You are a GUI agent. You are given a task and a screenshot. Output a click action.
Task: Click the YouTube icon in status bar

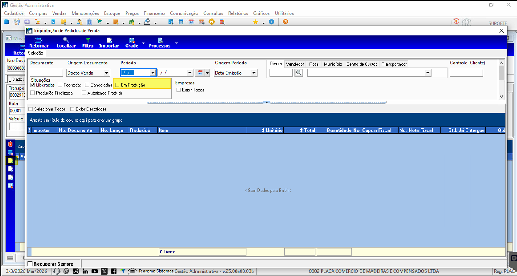coord(95,271)
